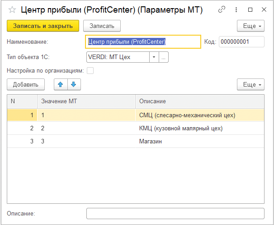Viewport: 274px width, 225px height.
Task: Move selected row up with arrow
Action: [x=60, y=84]
